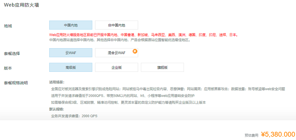Click the 套餐规格说明 label

[16, 83]
